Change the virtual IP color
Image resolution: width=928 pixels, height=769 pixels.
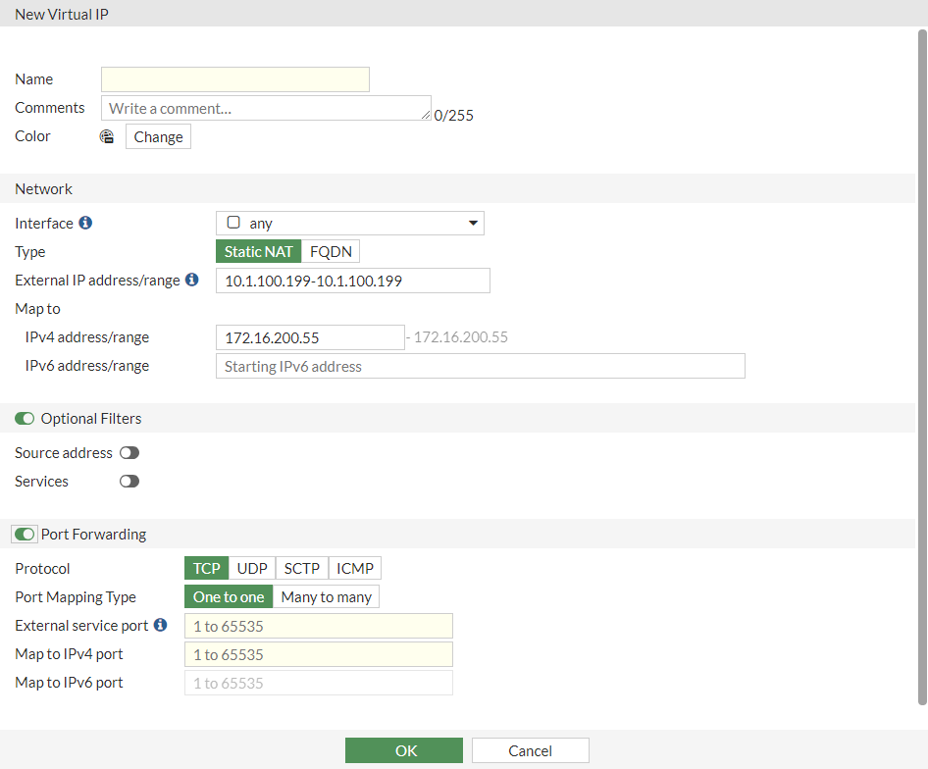coord(158,136)
